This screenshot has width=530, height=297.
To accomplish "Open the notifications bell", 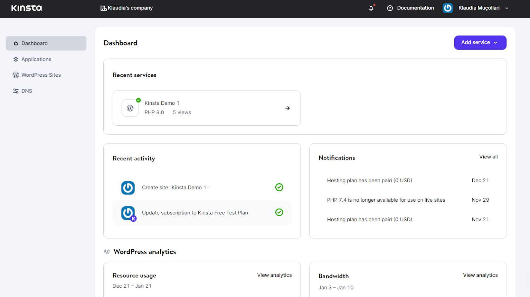I will [x=371, y=8].
